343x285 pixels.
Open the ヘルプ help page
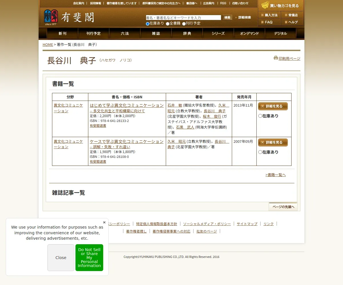pos(292,22)
